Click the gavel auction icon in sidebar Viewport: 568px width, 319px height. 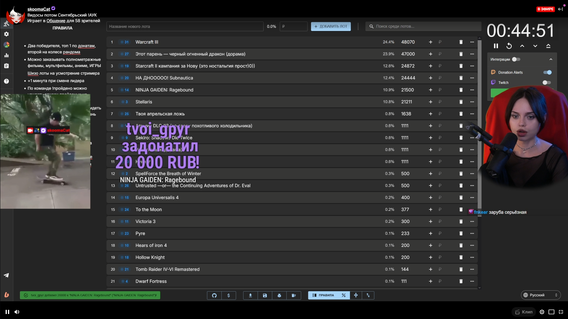click(x=6, y=24)
